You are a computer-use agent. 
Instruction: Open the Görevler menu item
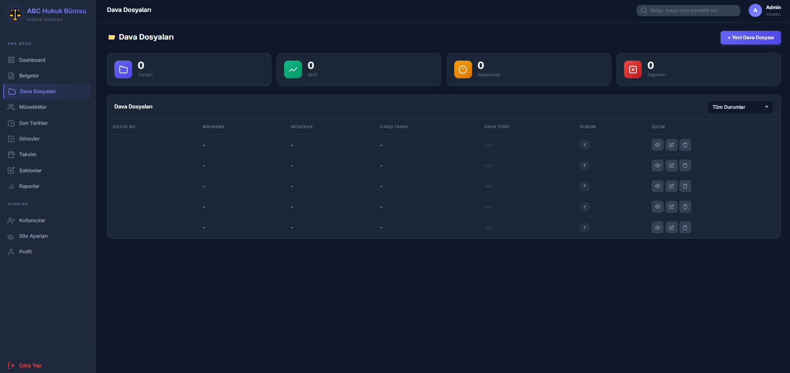47,139
